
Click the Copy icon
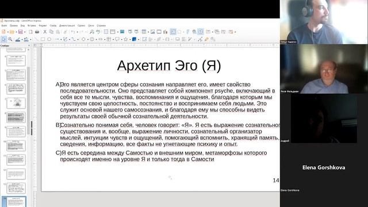tap(51, 32)
